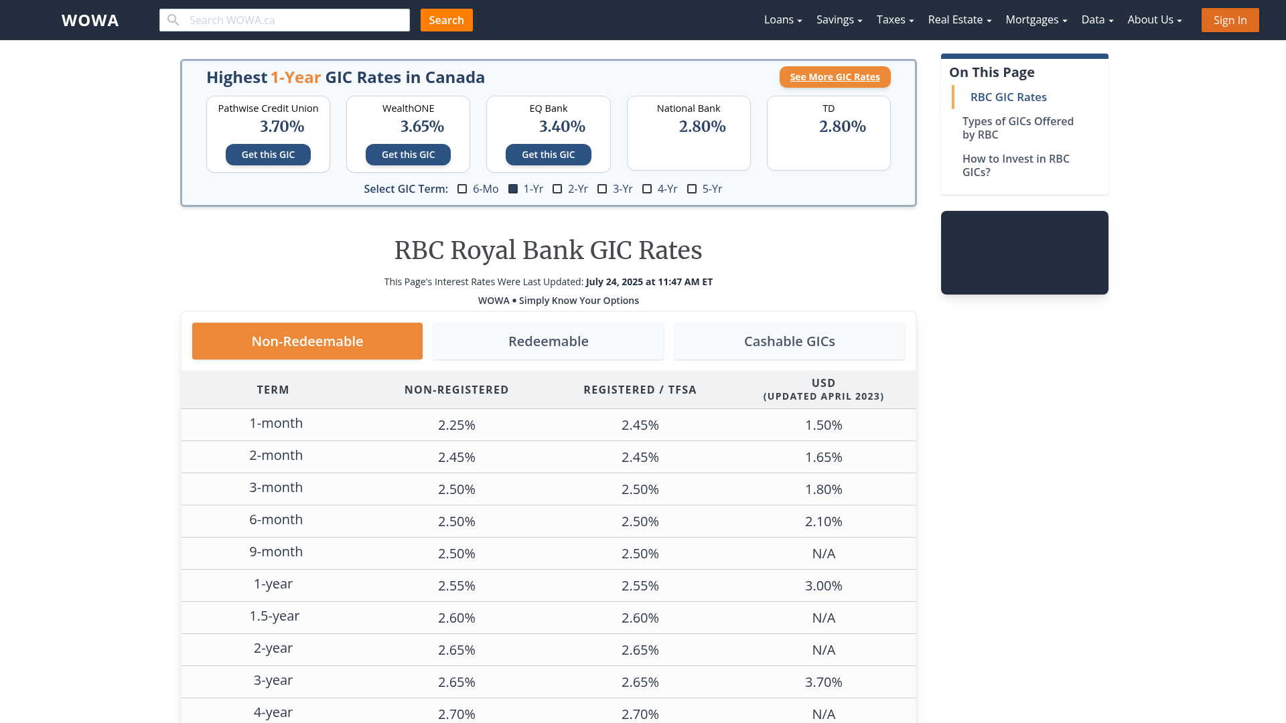The image size is (1286, 723).
Task: Get the EQ Bank GIC
Action: tap(548, 155)
